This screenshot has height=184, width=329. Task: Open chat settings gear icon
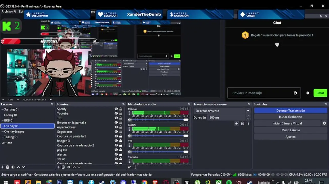(x=308, y=93)
